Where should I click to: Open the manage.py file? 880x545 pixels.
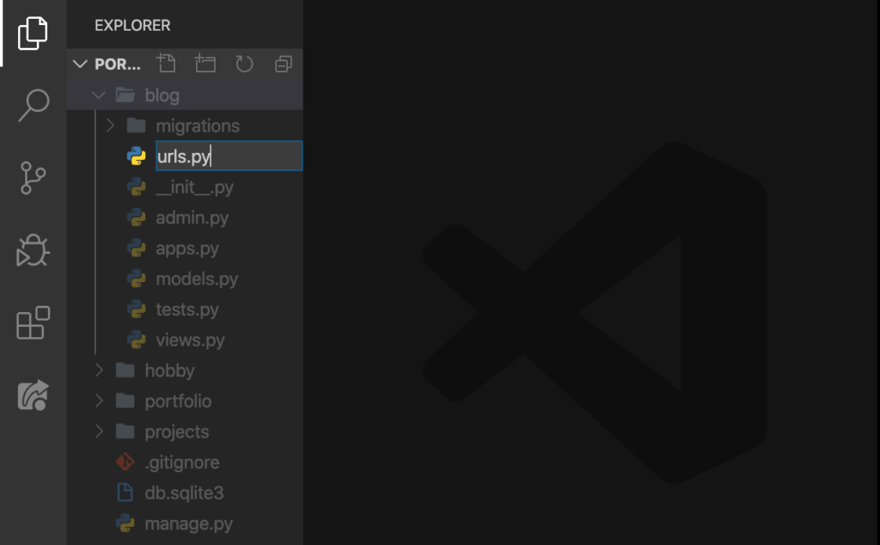pos(188,524)
